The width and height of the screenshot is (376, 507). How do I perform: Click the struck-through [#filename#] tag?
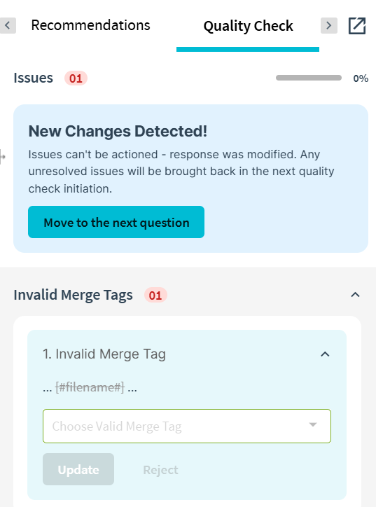[90, 387]
